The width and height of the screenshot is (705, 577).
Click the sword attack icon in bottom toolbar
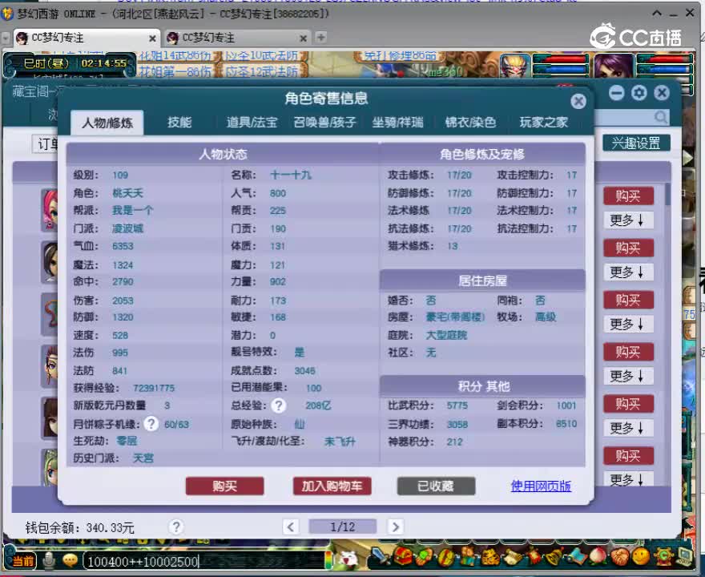point(381,557)
